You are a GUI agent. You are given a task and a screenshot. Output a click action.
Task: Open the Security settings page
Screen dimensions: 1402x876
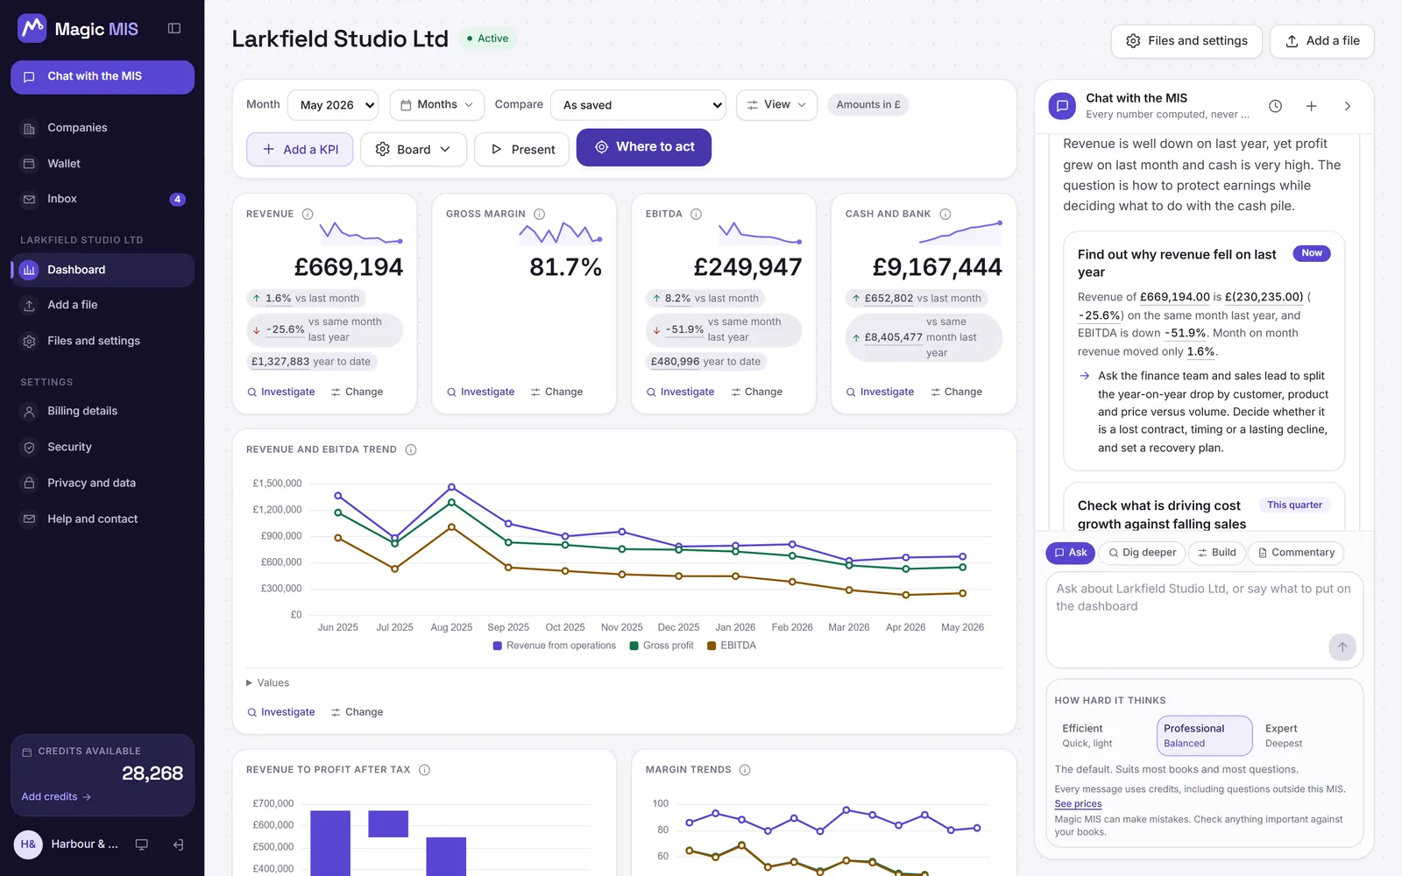click(x=103, y=447)
